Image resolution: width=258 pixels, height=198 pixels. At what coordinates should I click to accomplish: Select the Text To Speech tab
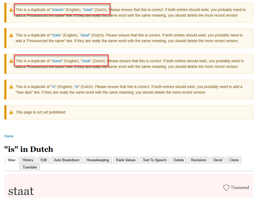point(154,160)
